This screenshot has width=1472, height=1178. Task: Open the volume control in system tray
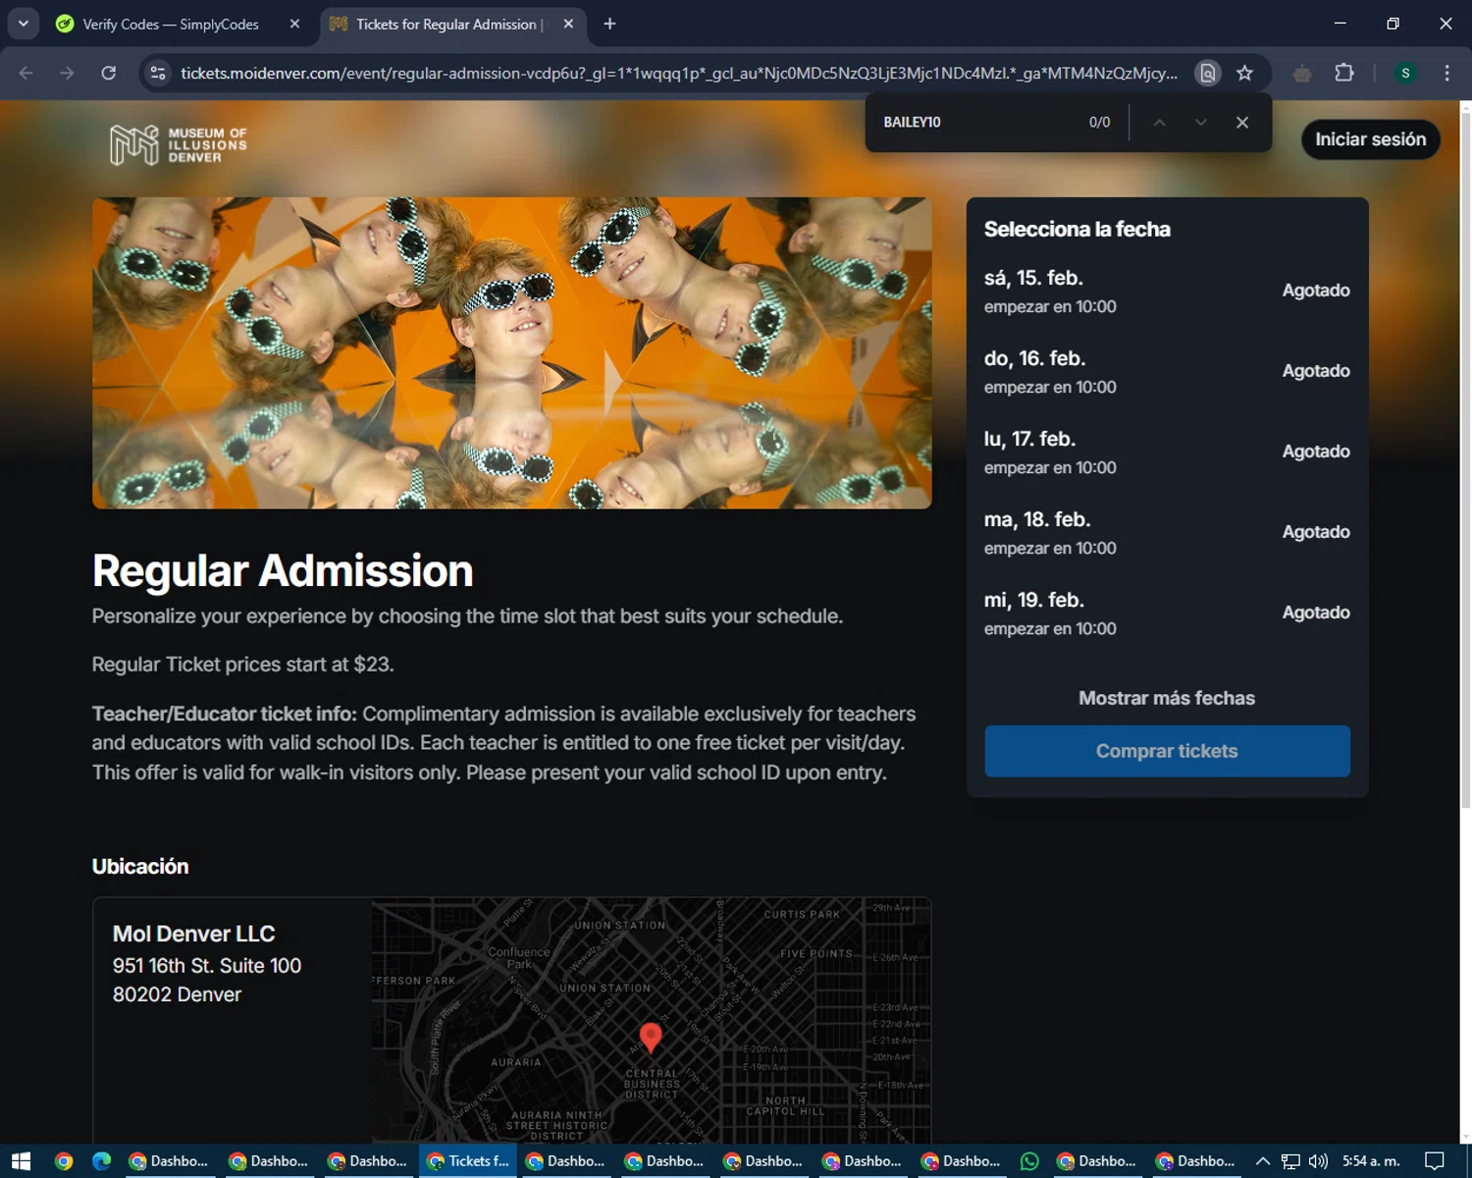[x=1318, y=1161]
